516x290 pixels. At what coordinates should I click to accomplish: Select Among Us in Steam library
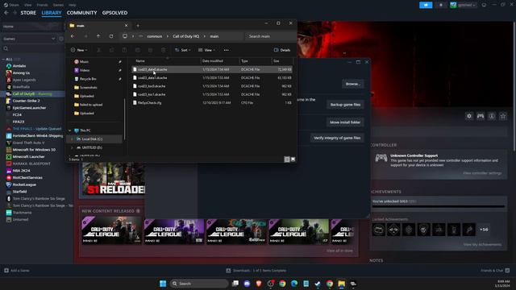[x=21, y=72]
